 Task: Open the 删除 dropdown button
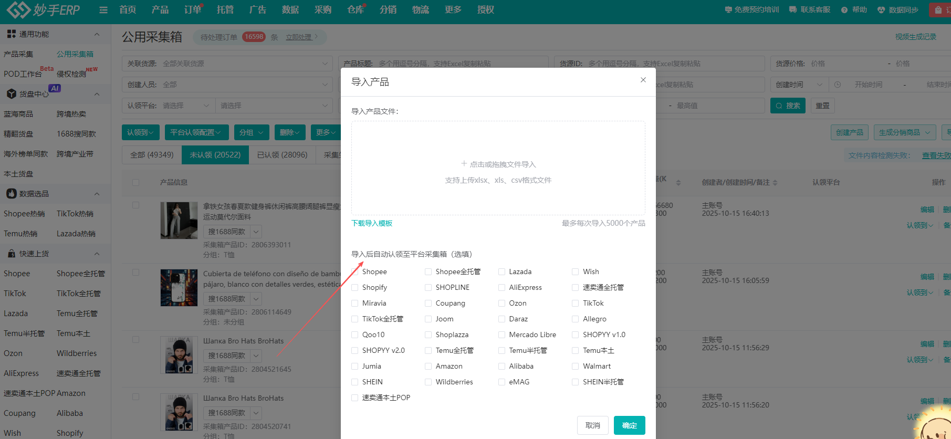click(290, 132)
